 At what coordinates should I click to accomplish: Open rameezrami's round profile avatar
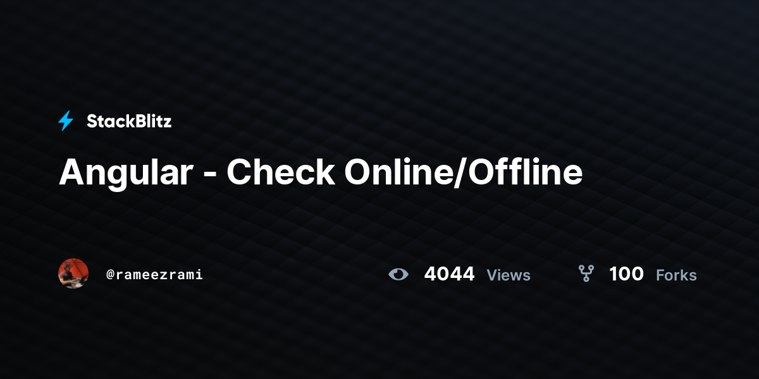[x=73, y=274]
